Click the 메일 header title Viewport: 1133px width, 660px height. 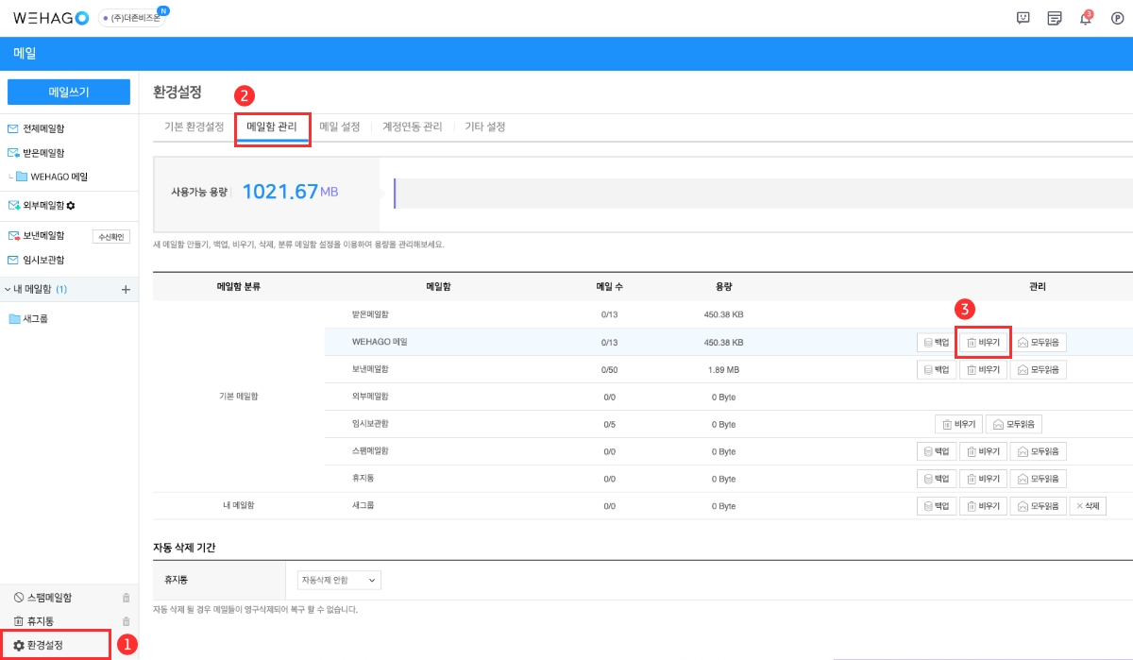[25, 54]
